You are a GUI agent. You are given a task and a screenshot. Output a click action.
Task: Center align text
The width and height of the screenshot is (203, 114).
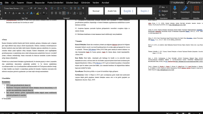point(56,13)
